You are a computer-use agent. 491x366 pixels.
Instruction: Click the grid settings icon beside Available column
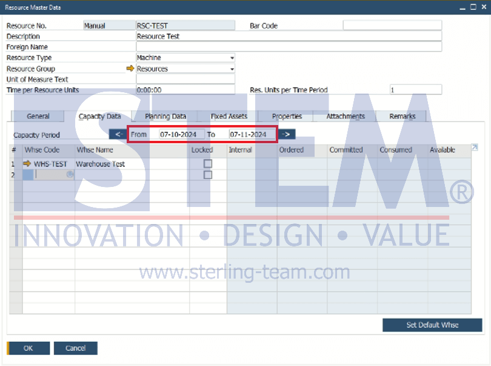pyautogui.click(x=475, y=147)
